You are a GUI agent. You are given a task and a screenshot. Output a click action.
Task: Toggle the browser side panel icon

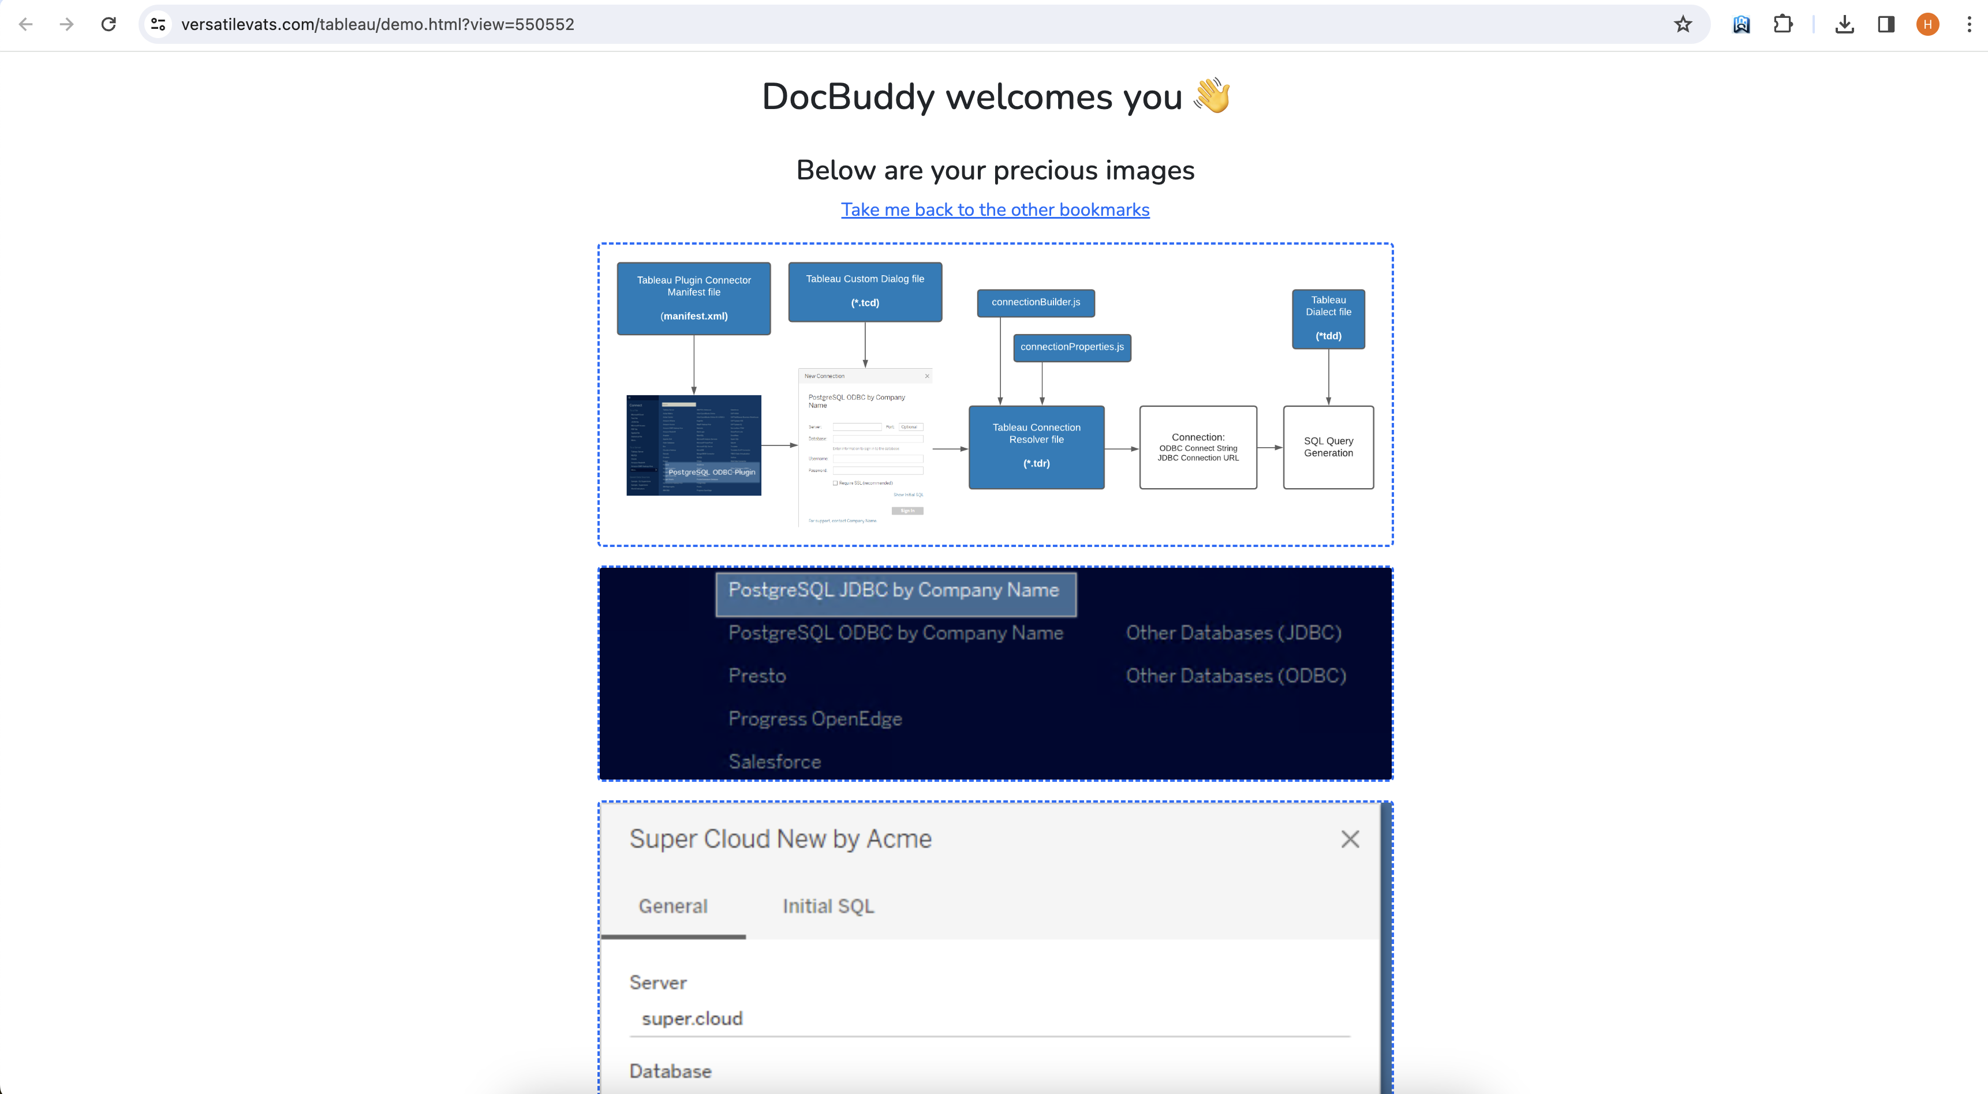1886,24
